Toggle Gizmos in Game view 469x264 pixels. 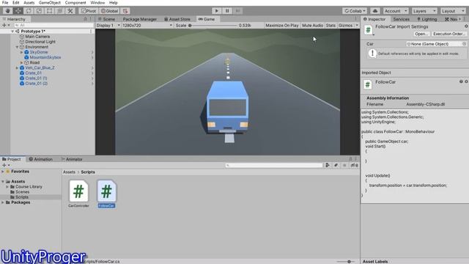(345, 26)
